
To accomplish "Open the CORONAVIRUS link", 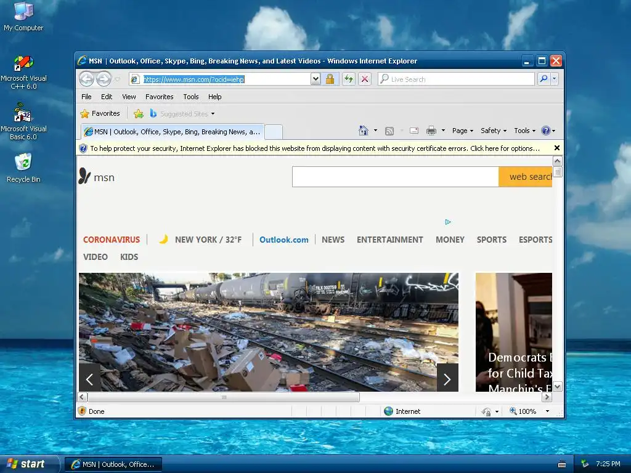I will tap(112, 240).
